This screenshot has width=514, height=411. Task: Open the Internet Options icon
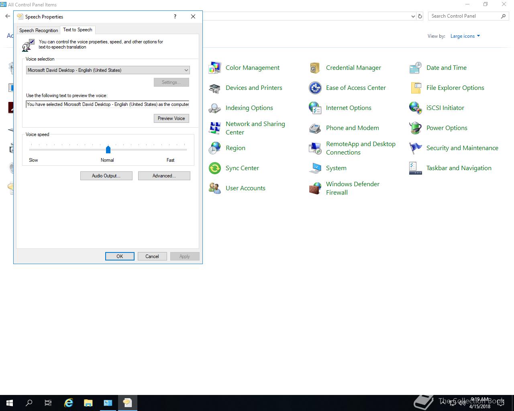pos(315,108)
